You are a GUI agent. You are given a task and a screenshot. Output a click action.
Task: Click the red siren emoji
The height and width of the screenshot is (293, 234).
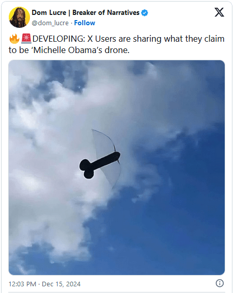(26, 39)
